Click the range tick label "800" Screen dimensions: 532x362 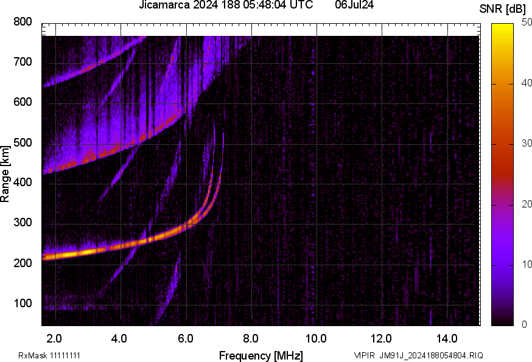[23, 22]
